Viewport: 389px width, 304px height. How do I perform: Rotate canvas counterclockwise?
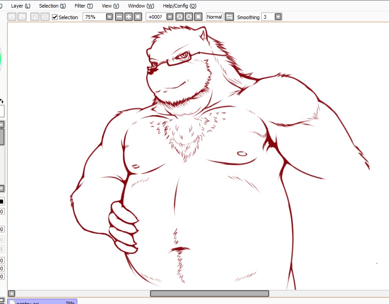tap(179, 17)
